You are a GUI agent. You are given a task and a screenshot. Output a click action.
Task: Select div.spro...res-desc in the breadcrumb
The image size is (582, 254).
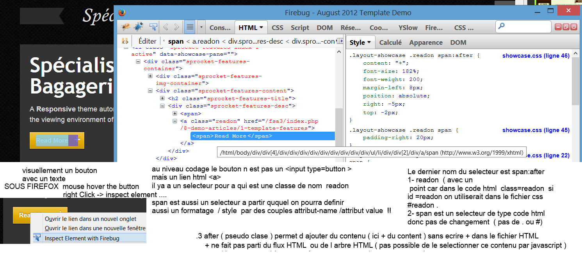pos(256,41)
